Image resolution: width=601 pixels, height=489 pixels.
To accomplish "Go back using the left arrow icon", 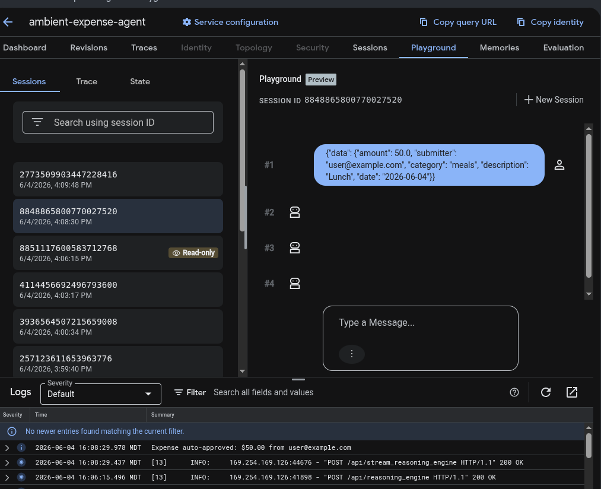I will pos(8,22).
